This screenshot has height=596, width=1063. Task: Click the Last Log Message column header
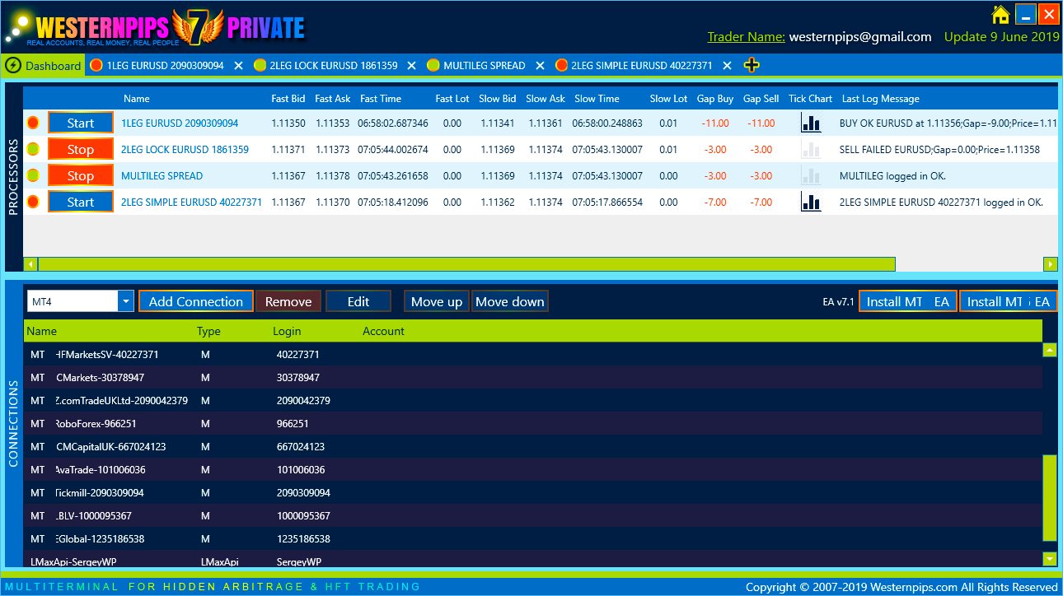tap(881, 99)
